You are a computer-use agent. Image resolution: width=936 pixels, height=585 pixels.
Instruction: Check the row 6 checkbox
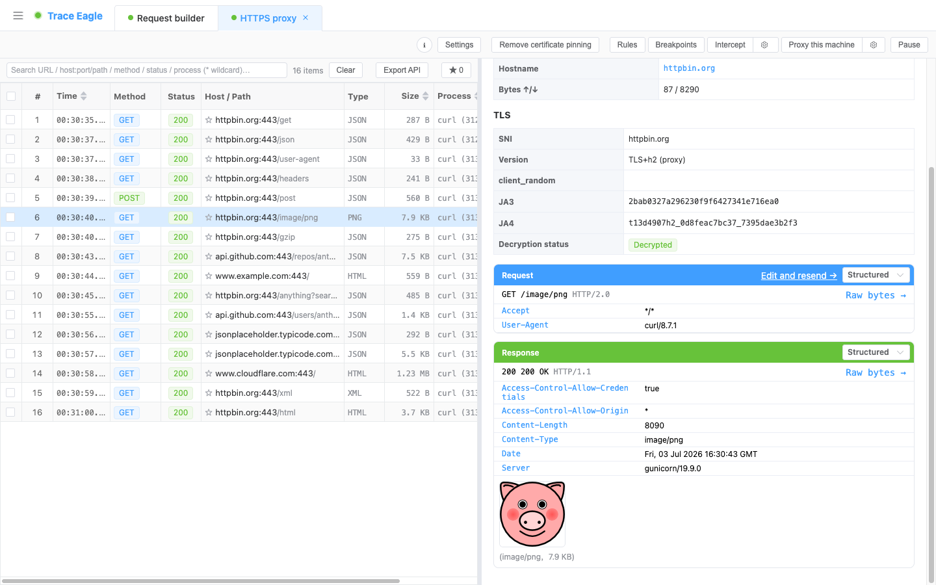click(x=10, y=217)
